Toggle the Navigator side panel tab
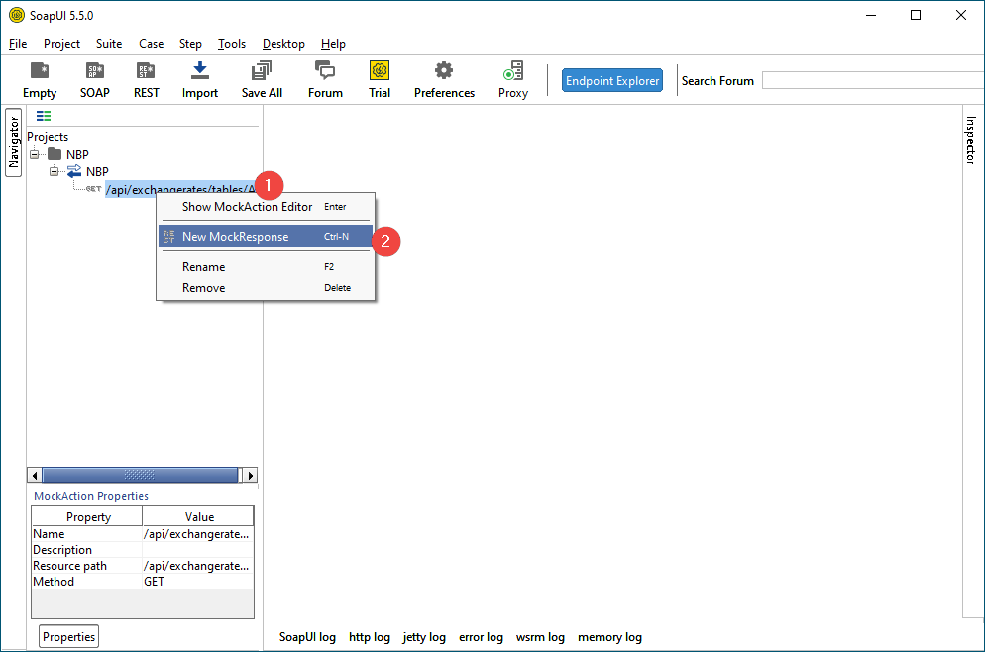This screenshot has height=652, width=985. point(14,143)
